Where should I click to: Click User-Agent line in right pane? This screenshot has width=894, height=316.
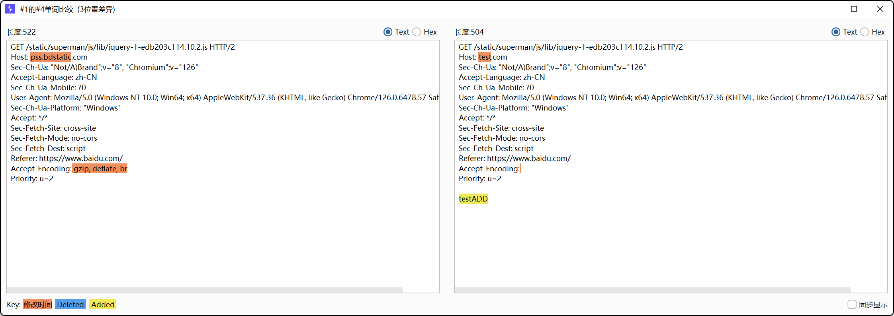point(673,97)
